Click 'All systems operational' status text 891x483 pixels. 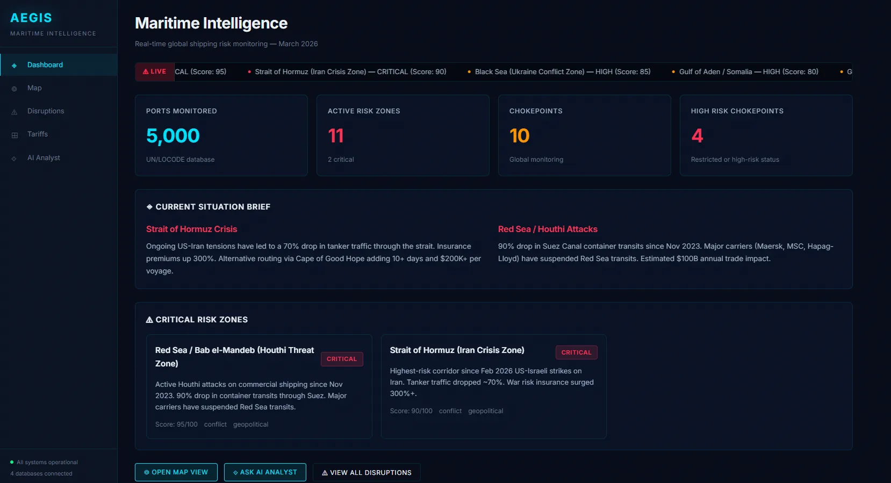pos(47,463)
